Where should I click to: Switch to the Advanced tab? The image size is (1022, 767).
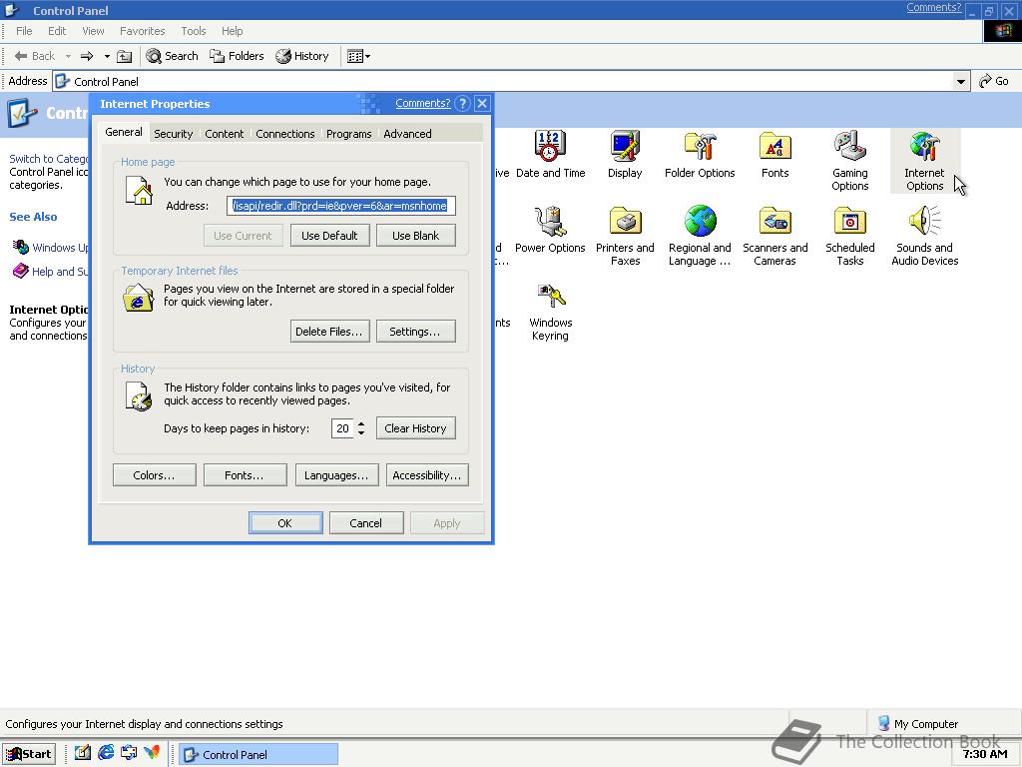(x=407, y=134)
